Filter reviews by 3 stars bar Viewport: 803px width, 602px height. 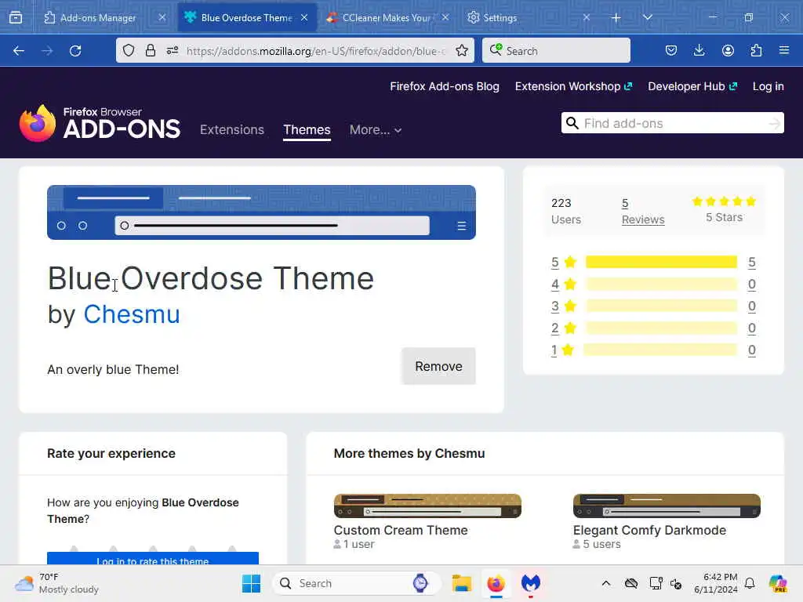coord(661,306)
